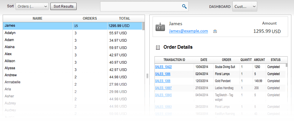
Task: Open transaction SALES_1066
Action: point(163,74)
